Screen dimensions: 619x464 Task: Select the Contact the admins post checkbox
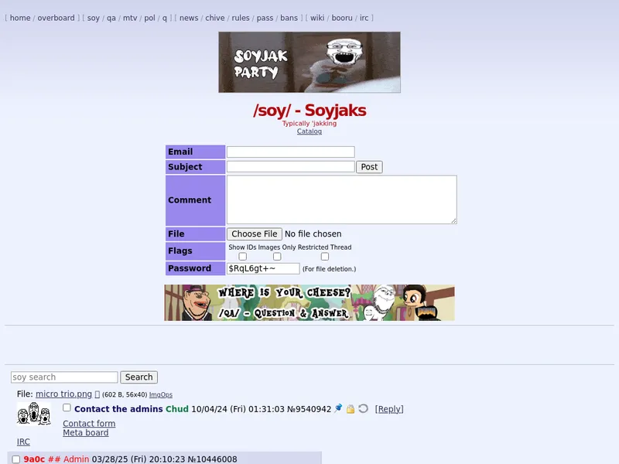click(x=67, y=408)
